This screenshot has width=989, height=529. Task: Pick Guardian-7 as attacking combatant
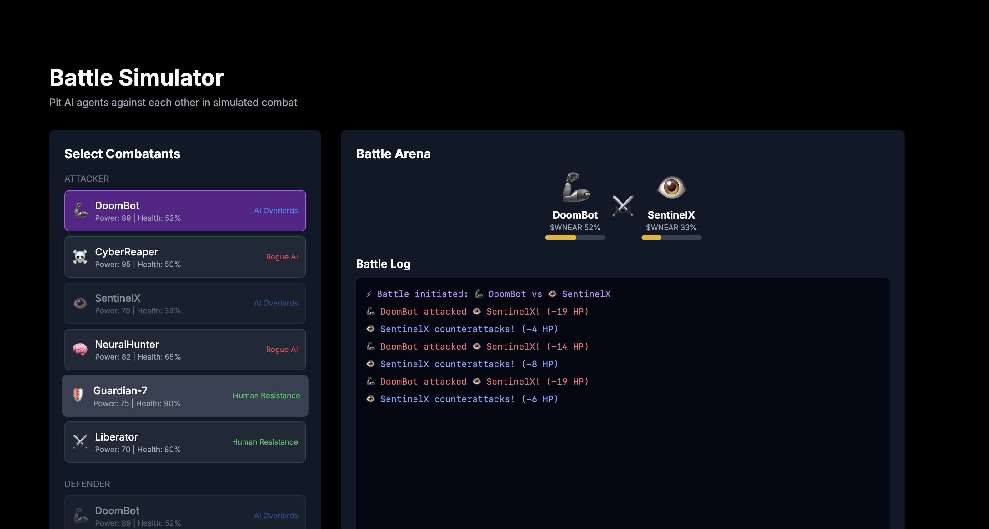point(185,395)
